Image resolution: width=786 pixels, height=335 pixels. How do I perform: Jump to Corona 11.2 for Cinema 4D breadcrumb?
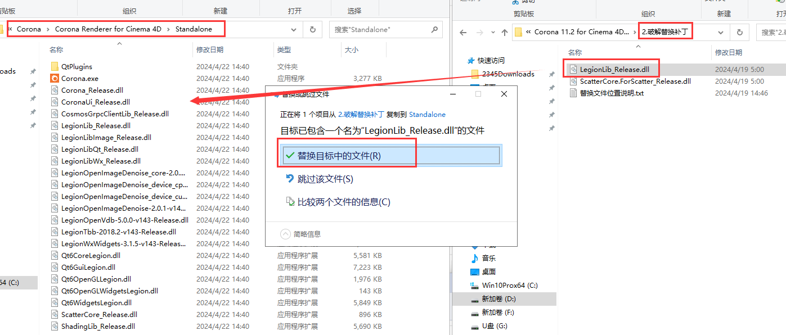pos(581,32)
